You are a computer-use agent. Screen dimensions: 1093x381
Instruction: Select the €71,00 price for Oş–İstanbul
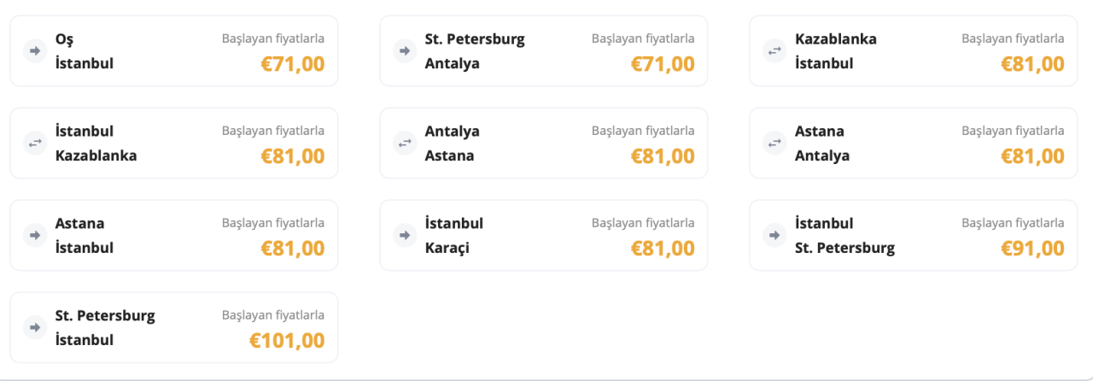tap(293, 64)
